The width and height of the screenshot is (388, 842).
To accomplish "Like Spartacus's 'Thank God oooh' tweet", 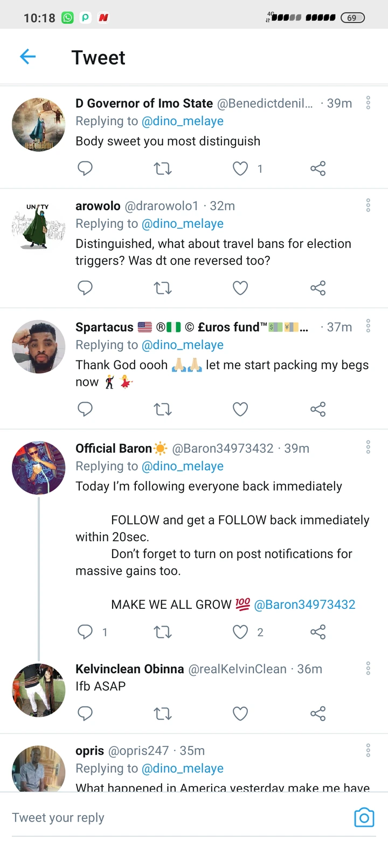I will [x=240, y=410].
